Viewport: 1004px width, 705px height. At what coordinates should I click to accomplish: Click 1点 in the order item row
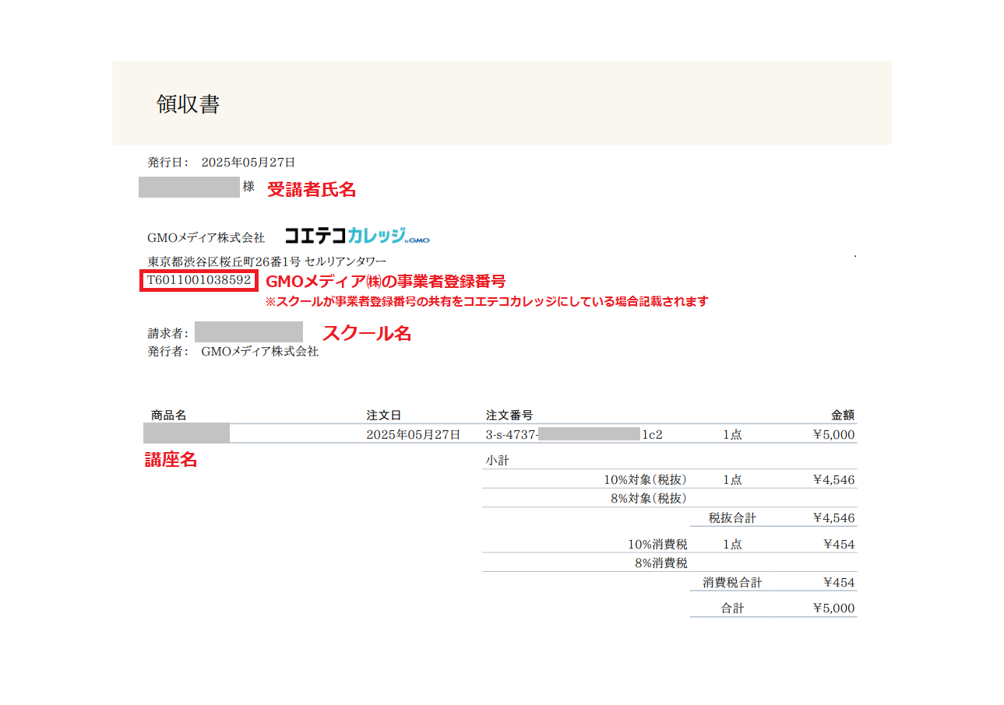point(732,434)
